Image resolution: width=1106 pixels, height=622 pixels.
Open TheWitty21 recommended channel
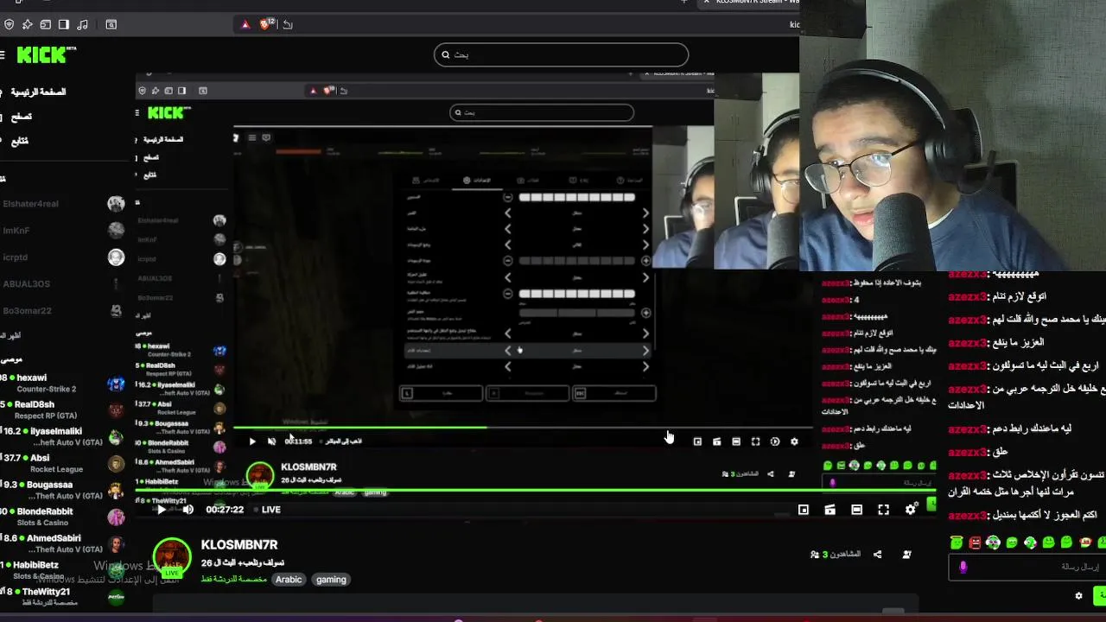pos(62,596)
